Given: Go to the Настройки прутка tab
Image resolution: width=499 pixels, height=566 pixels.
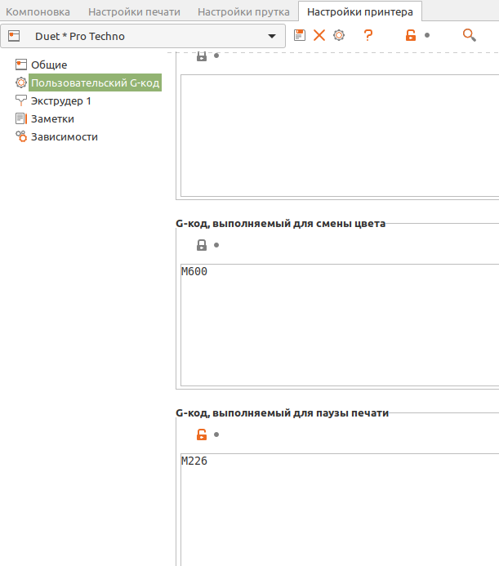Looking at the screenshot, I should coord(243,11).
